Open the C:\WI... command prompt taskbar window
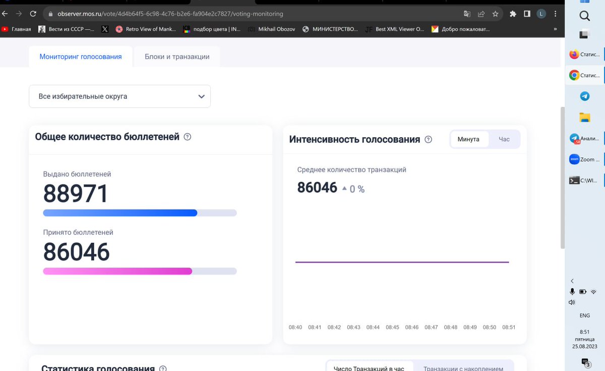 pyautogui.click(x=585, y=180)
